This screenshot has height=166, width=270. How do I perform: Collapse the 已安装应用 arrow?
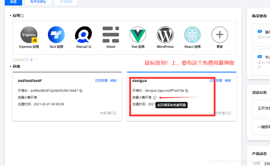pos(36,60)
